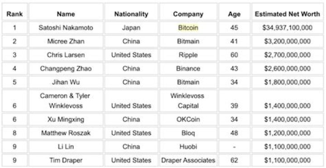Click the Age column header
The image size is (326, 168).
pyautogui.click(x=235, y=14)
